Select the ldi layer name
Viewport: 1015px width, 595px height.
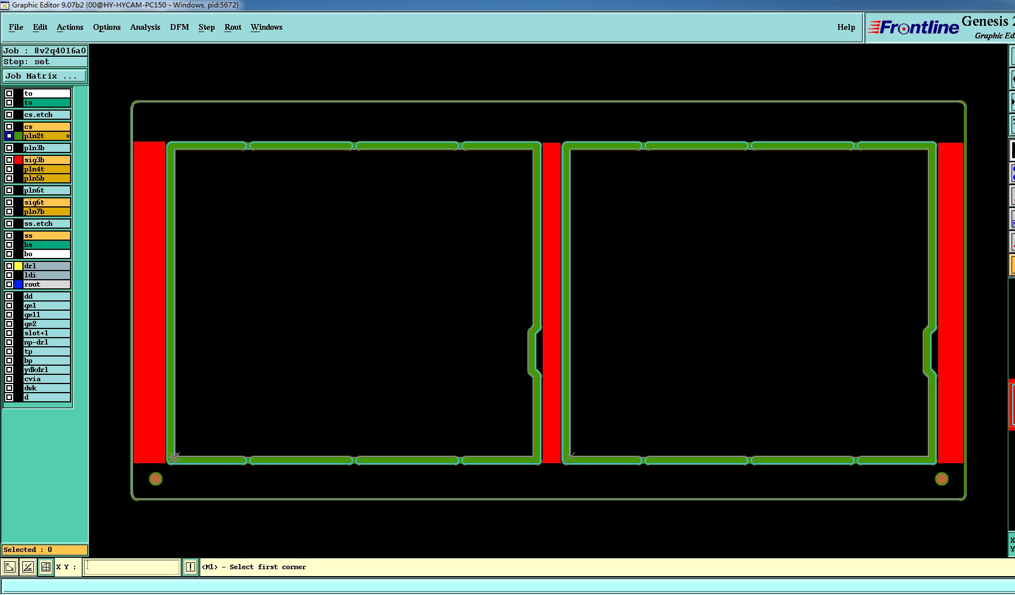46,275
